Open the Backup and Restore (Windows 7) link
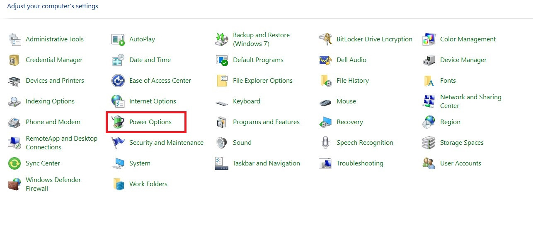 (x=261, y=39)
